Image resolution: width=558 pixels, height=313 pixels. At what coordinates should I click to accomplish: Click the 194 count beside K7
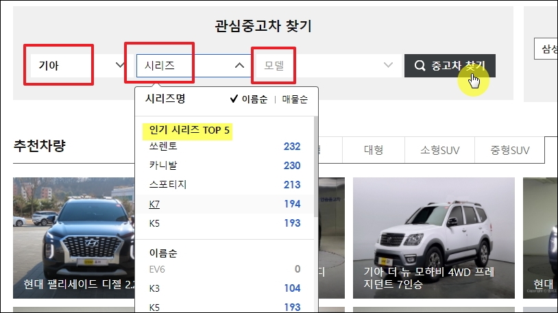(292, 204)
